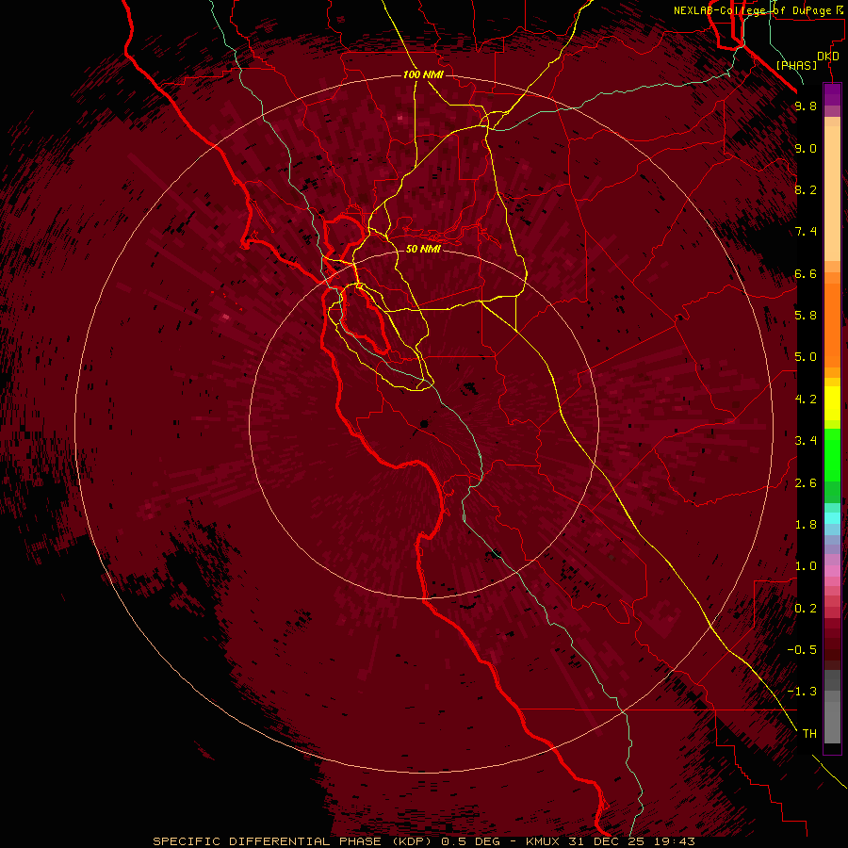
Task: Click the 9.8 value on the color scale
Action: [x=806, y=106]
